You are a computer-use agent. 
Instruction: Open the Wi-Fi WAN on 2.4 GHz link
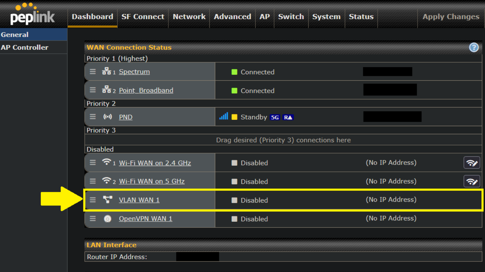coord(155,163)
